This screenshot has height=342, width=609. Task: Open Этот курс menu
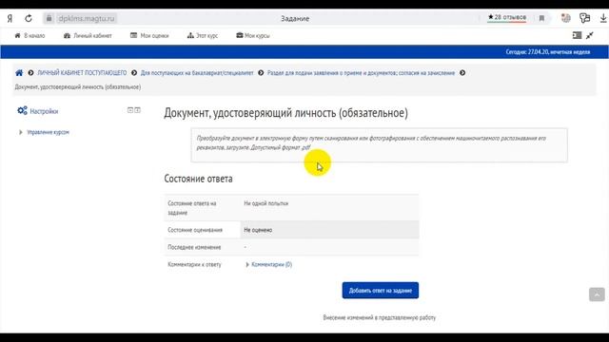pos(203,36)
